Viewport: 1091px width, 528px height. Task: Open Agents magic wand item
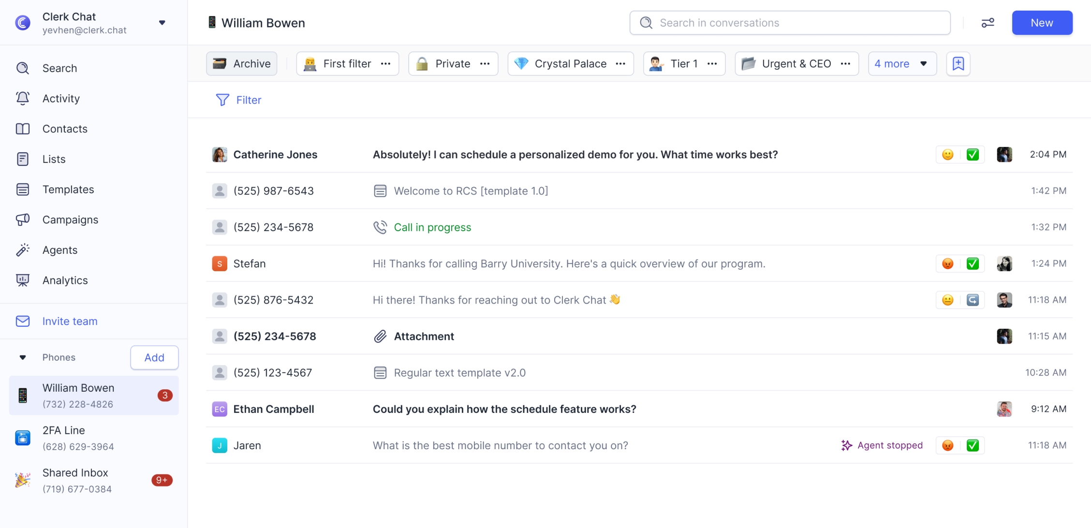(23, 250)
